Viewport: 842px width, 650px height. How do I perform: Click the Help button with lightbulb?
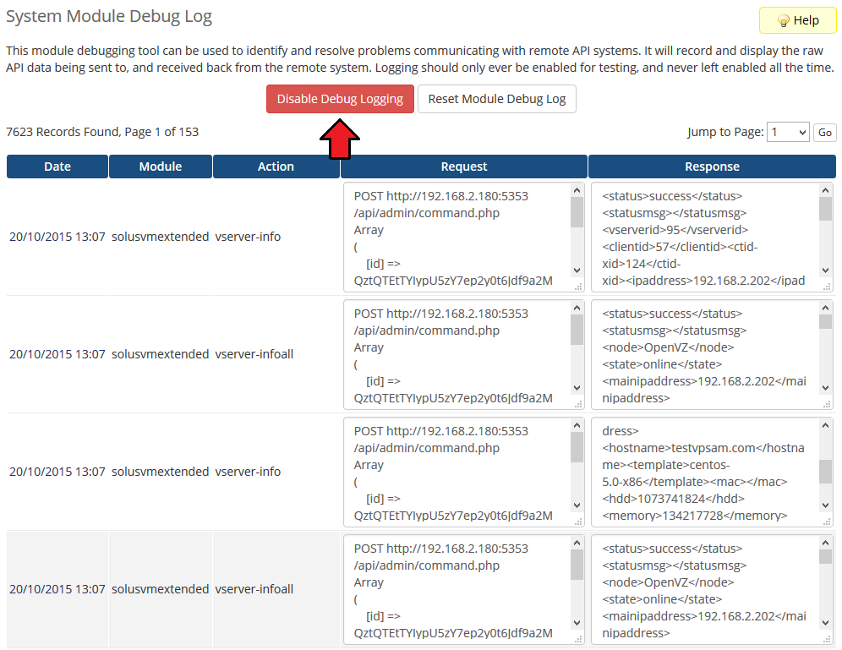click(797, 20)
